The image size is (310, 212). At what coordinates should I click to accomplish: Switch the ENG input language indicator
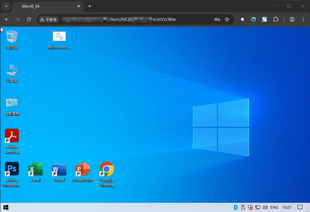point(274,207)
